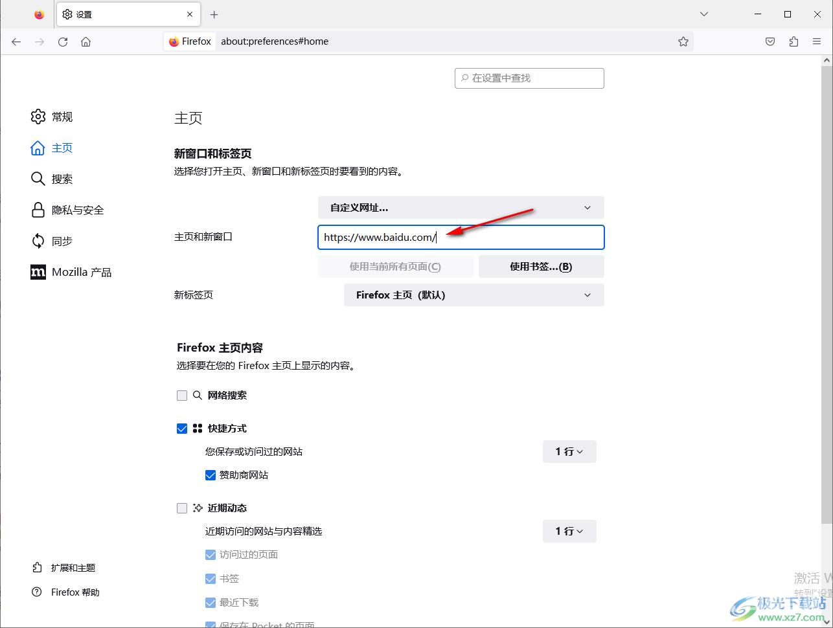Open the 快捷方式 row count dropdown

pyautogui.click(x=569, y=451)
